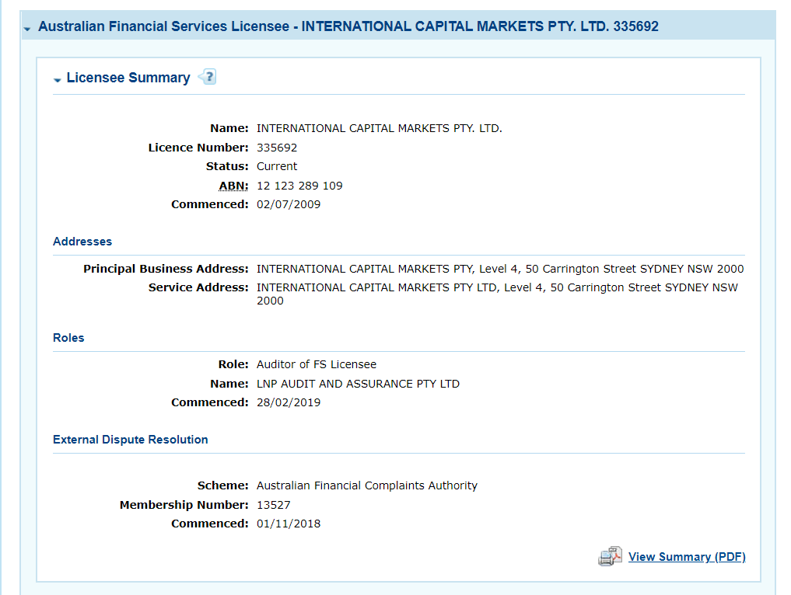Select the licence number 335692 value
Screen dimensions: 791x595
coord(277,148)
